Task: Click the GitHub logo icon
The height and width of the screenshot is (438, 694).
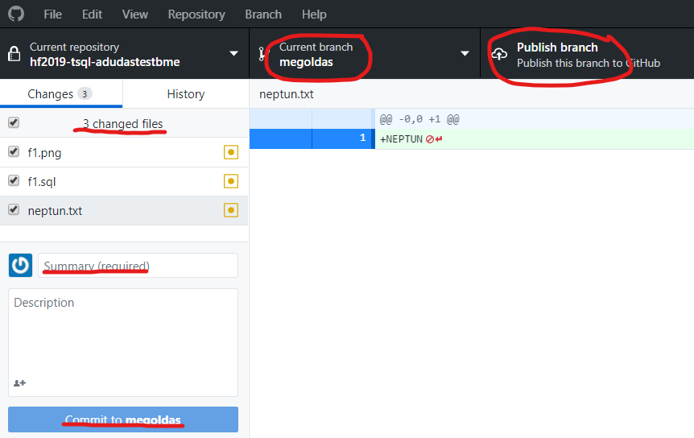Action: click(16, 14)
